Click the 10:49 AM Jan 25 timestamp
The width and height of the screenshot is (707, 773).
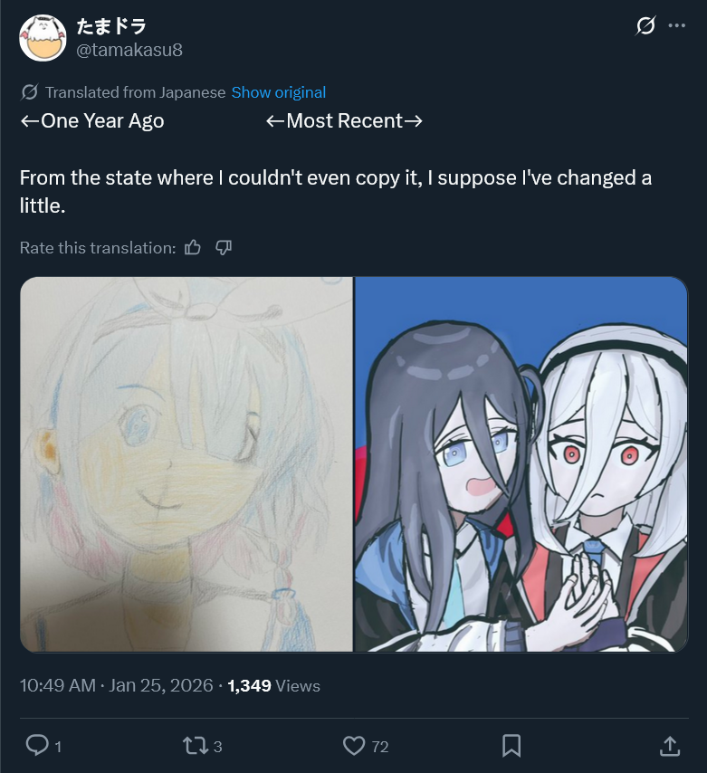pyautogui.click(x=117, y=685)
